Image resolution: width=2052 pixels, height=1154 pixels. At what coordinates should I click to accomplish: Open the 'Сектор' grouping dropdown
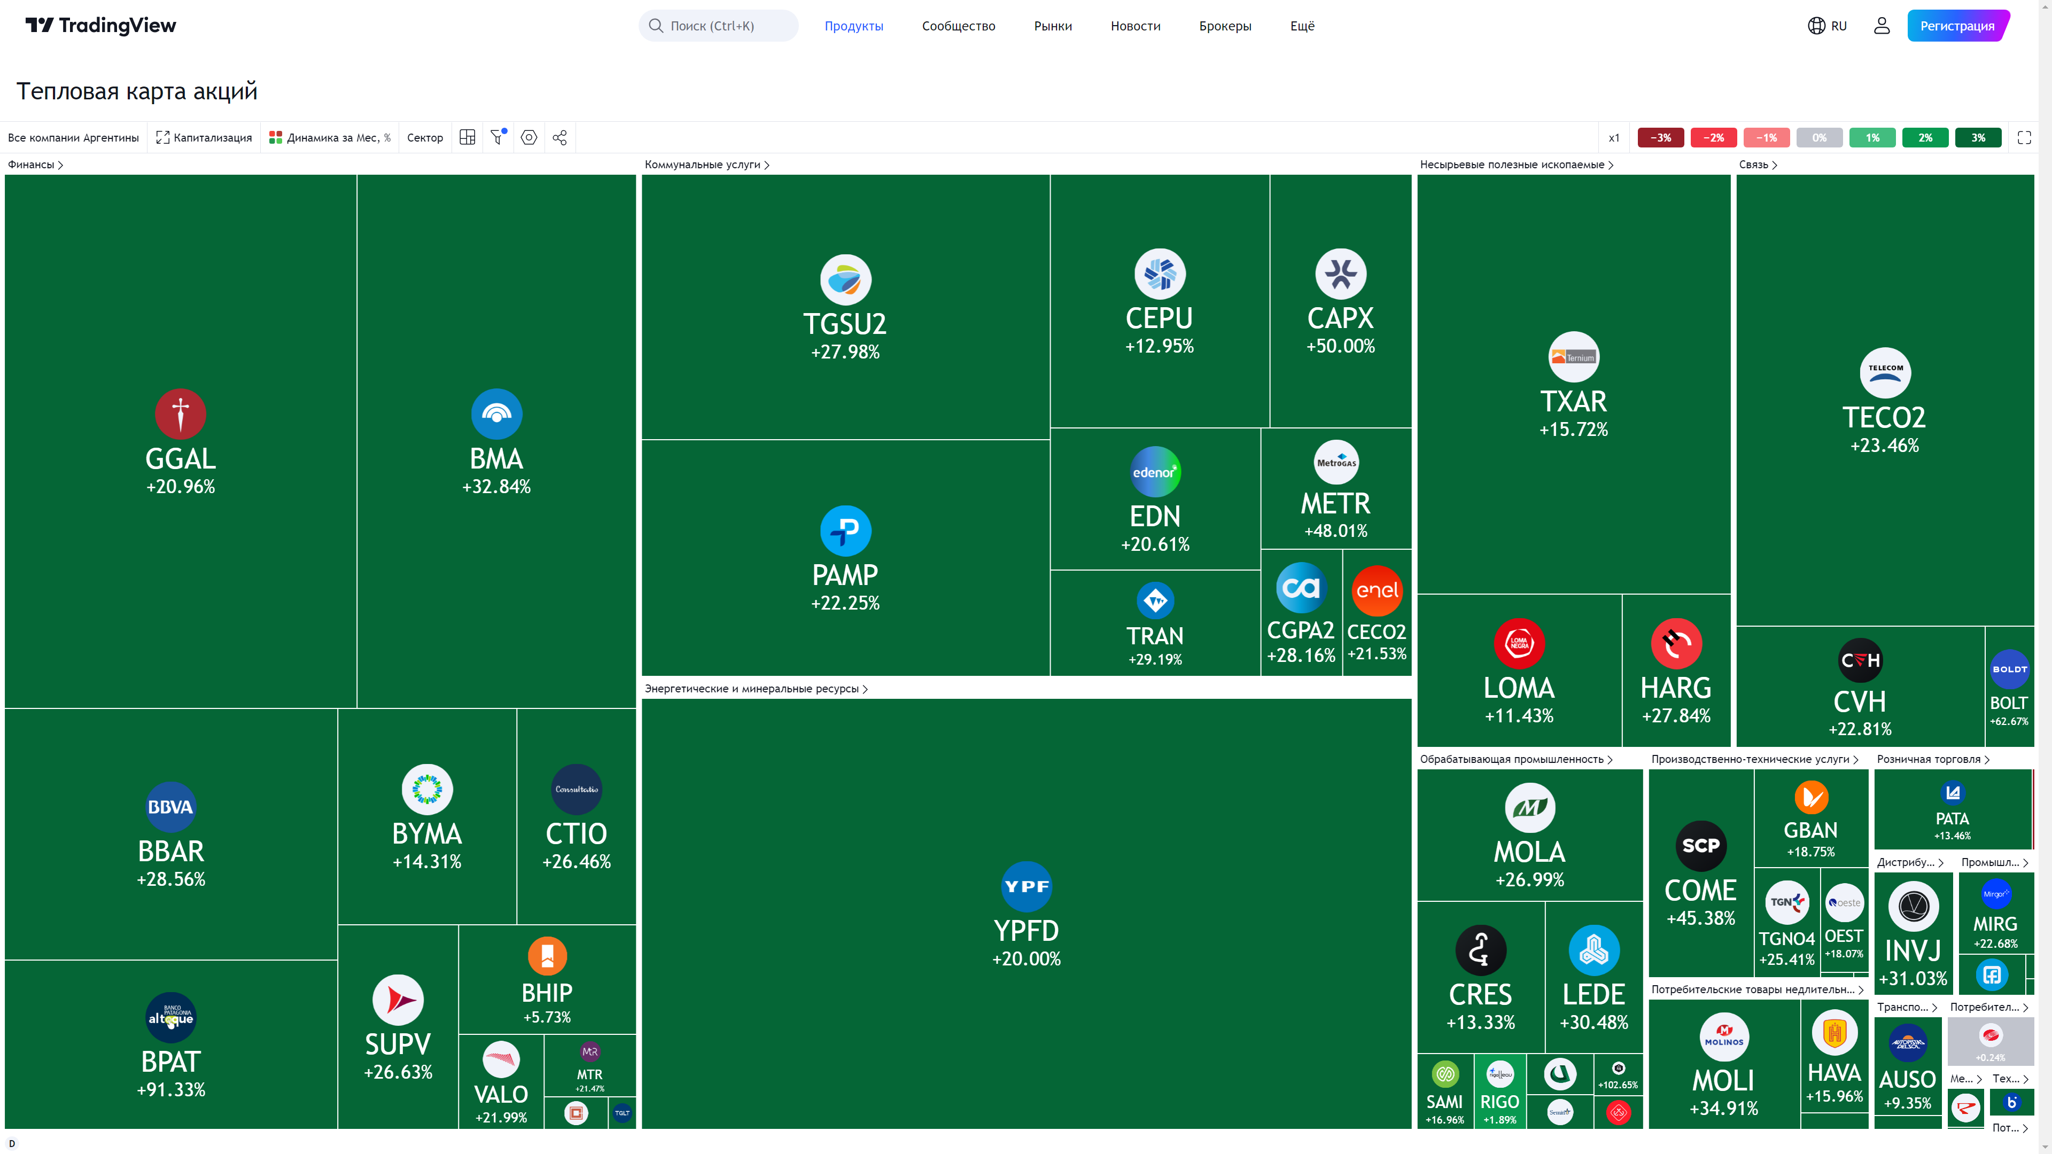coord(425,138)
